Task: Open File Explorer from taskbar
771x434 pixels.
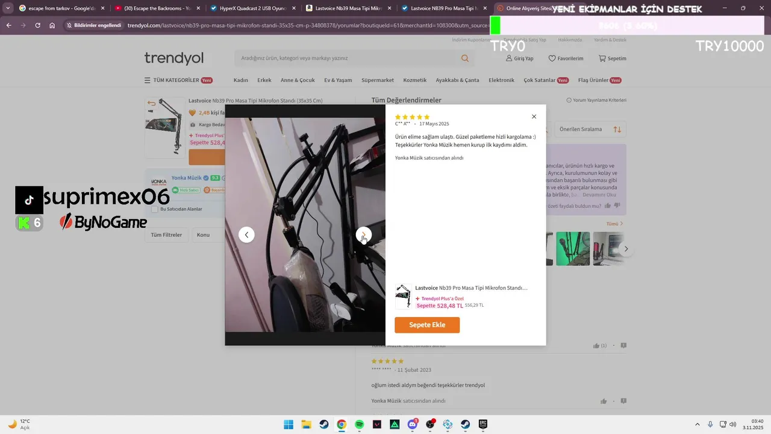Action: point(306,424)
